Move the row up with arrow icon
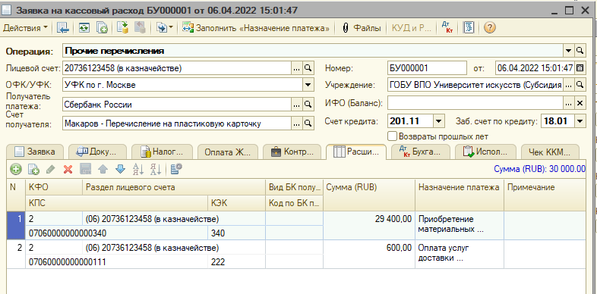 (x=103, y=170)
